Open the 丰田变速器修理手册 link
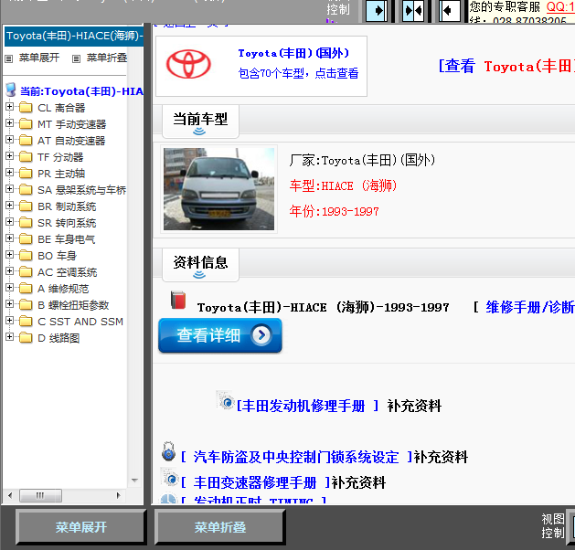The height and width of the screenshot is (550, 575). 256,482
